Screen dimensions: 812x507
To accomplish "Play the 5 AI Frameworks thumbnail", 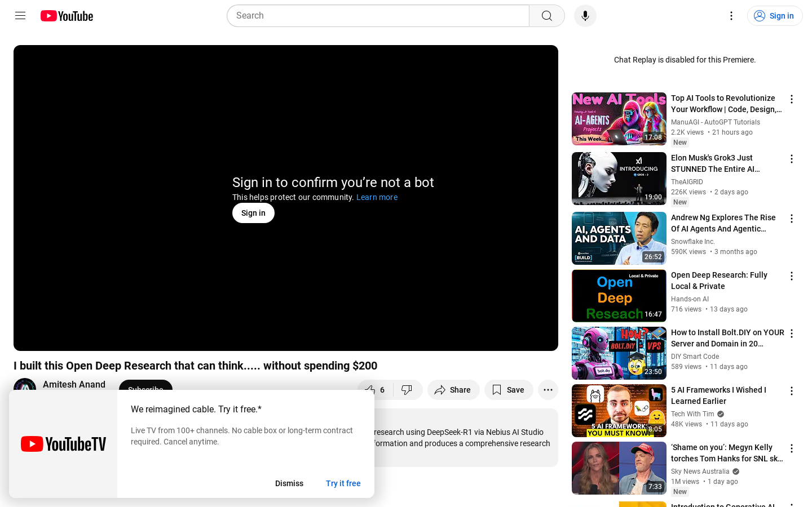I will pos(619,411).
